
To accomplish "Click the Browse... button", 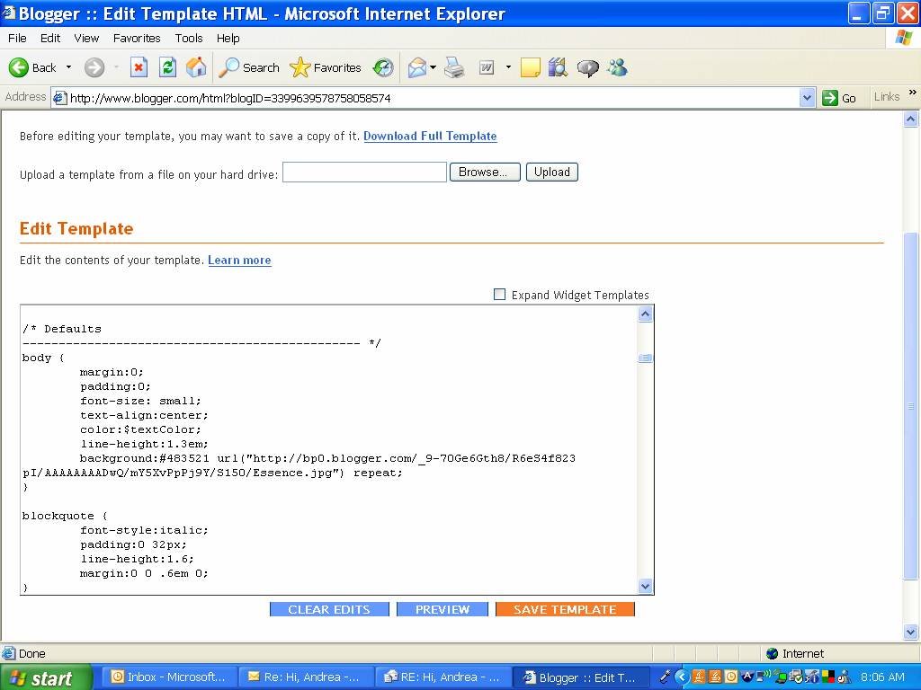I will pos(485,172).
